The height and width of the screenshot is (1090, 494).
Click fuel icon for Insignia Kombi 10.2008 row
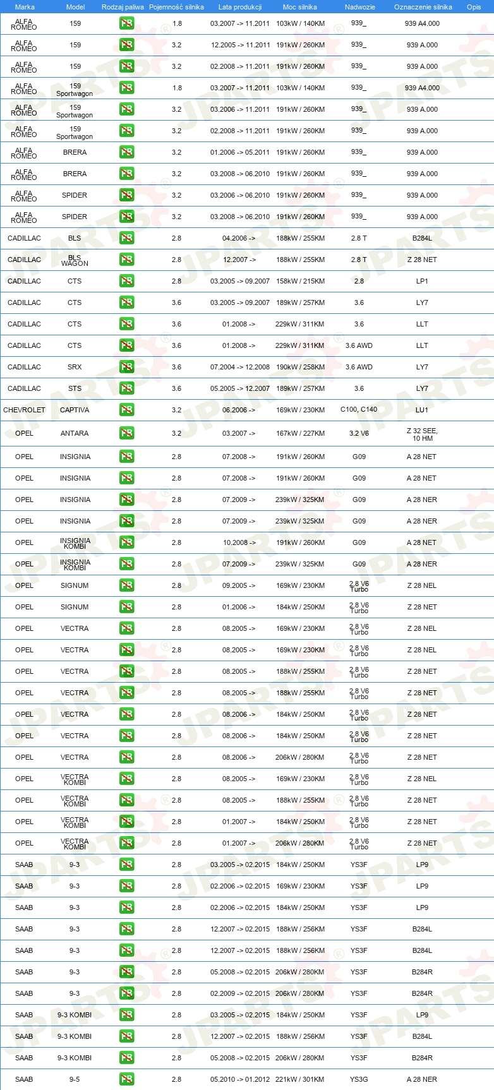coord(127,542)
